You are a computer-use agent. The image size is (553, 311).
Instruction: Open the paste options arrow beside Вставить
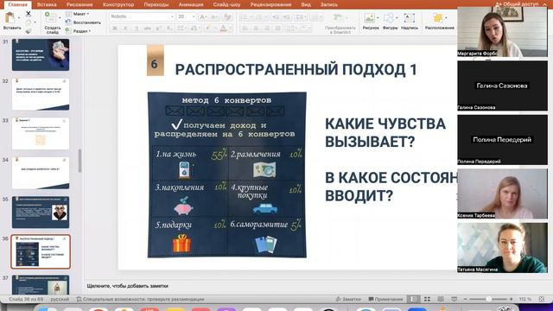(19, 17)
